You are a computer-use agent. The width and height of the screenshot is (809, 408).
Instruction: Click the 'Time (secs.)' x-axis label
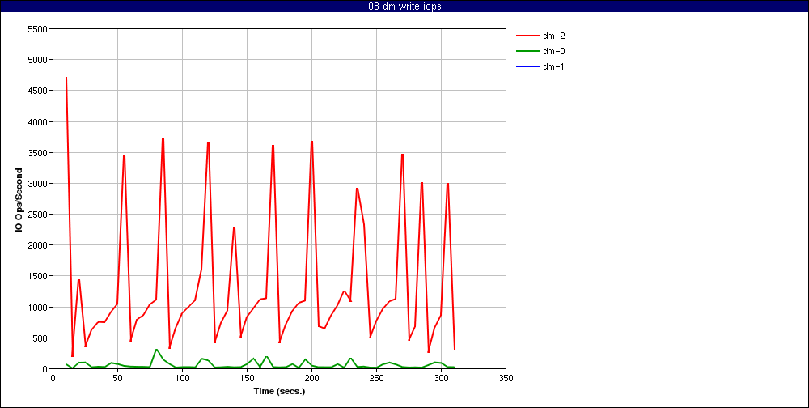coord(279,391)
